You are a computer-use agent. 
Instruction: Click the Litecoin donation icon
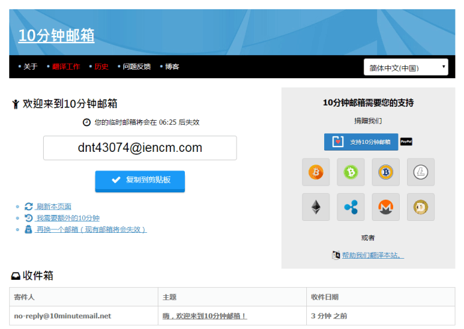[420, 172]
